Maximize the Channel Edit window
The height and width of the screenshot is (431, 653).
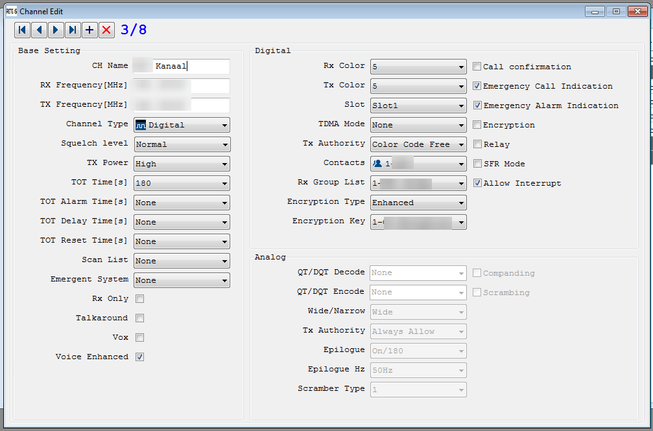(x=616, y=11)
